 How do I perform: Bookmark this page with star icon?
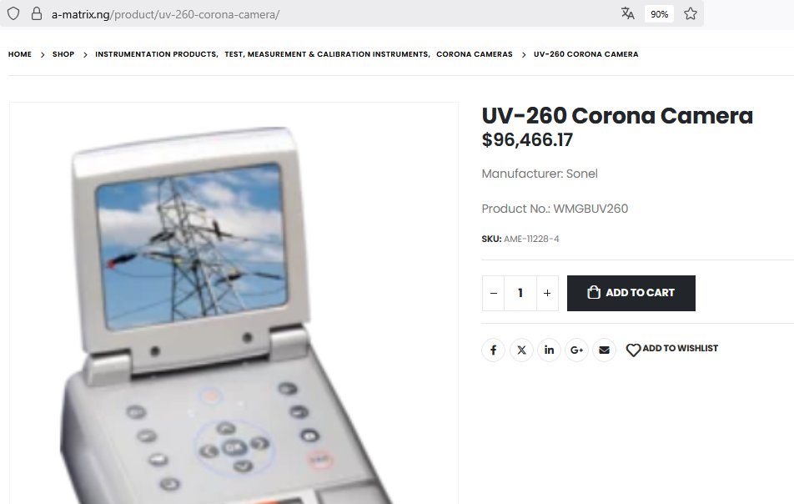tap(691, 13)
